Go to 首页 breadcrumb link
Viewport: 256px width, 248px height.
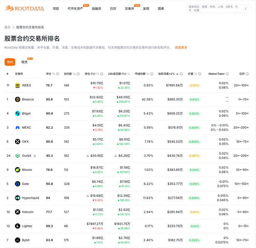tap(8, 27)
